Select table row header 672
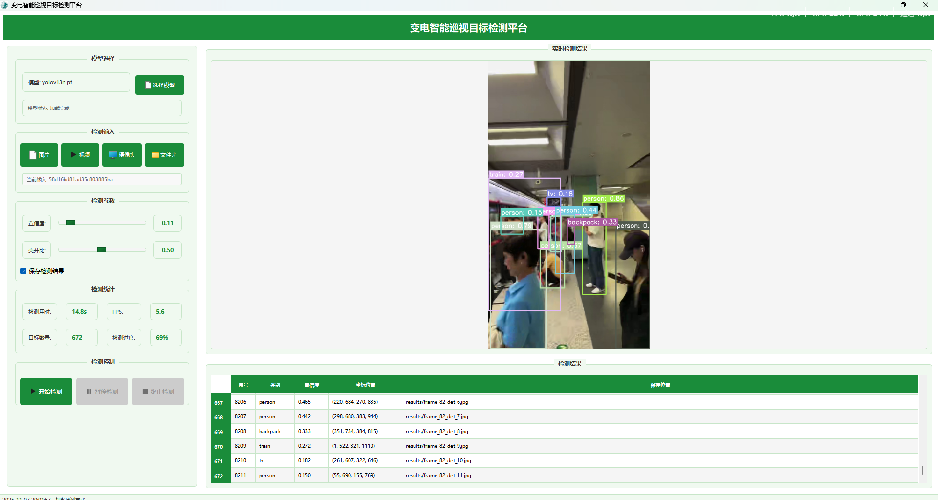 (x=221, y=476)
